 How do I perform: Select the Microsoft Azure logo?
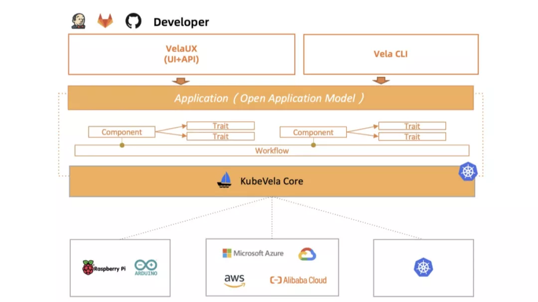253,253
